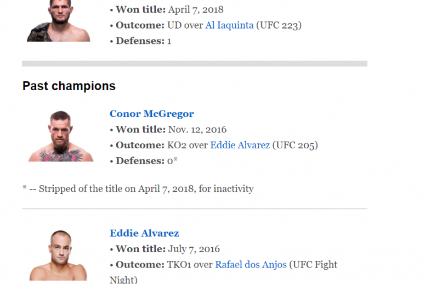Click Eddie Alvarez's fighter photo
This screenshot has width=425, height=284.
[58, 255]
